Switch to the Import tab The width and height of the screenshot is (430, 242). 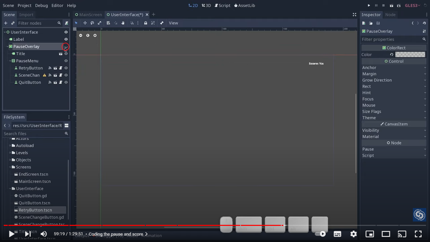tap(26, 14)
